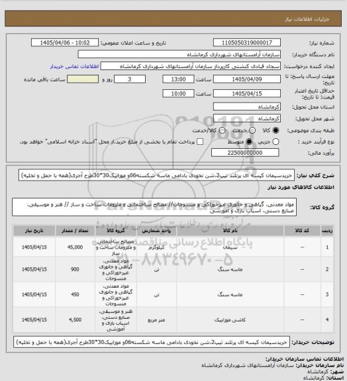
Task: Click the مصالح ساختمانی group cell in row 1
Action: (x=116, y=247)
